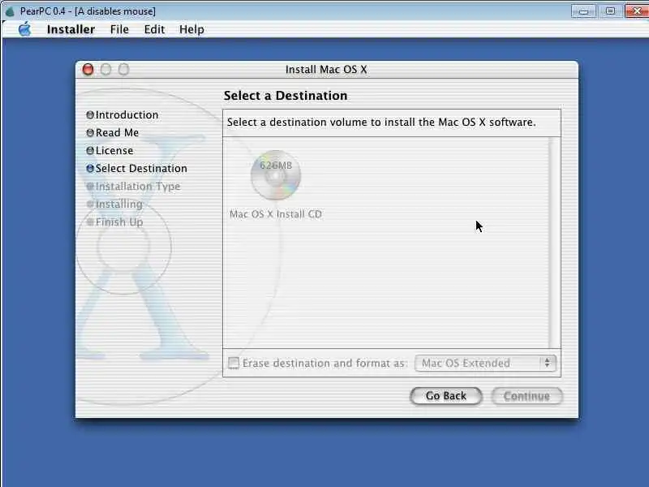Click the Read Me step bullet
Screen dimensions: 649x487
pyautogui.click(x=90, y=132)
